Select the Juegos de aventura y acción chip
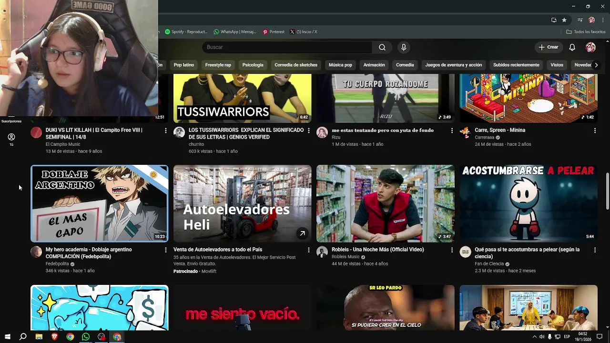Viewport: 610px width, 343px height. coord(454,65)
